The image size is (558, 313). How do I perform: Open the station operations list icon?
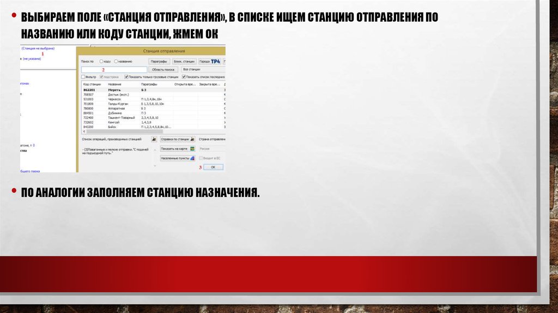[154, 139]
